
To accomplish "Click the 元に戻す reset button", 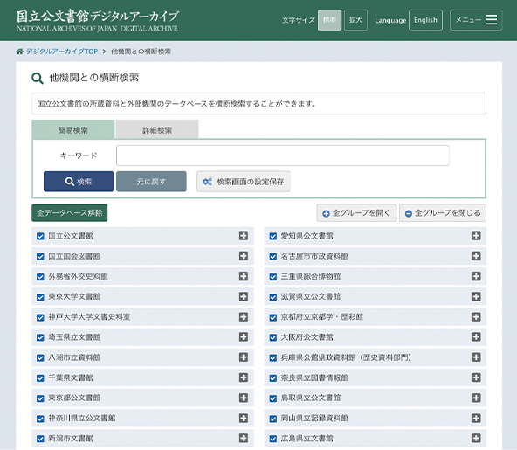I will pyautogui.click(x=151, y=182).
